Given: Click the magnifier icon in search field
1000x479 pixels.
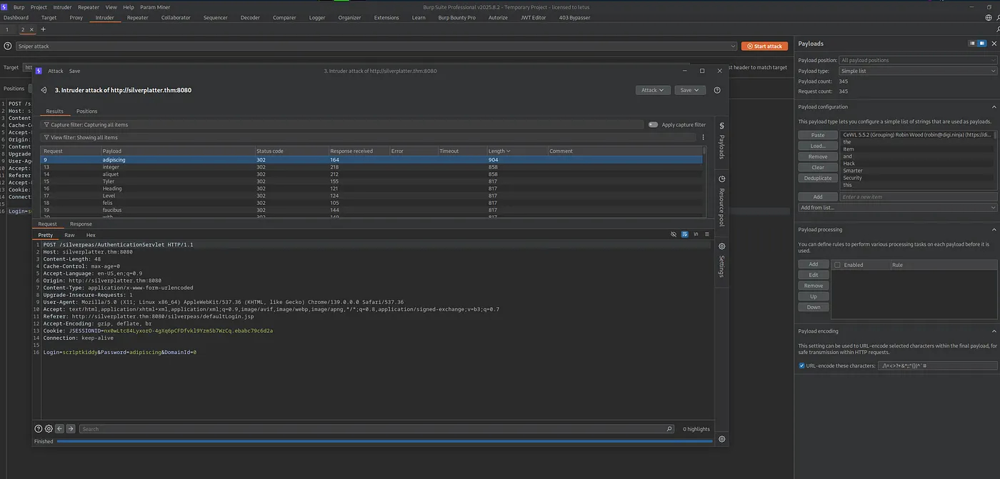Looking at the screenshot, I should click(669, 429).
